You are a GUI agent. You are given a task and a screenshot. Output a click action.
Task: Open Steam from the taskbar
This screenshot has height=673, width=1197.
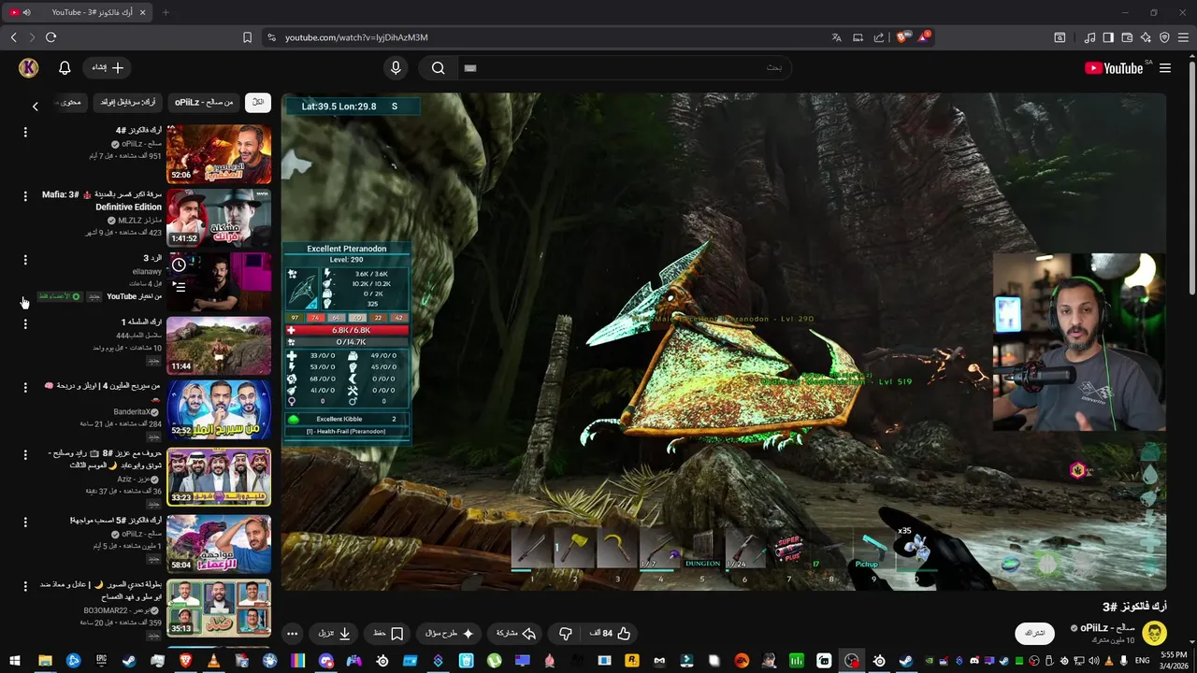129,661
